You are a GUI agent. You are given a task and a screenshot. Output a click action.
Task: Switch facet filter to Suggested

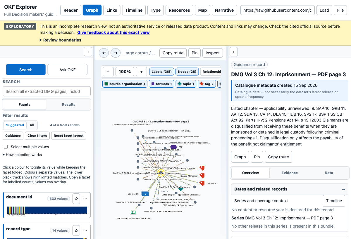click(x=15, y=125)
